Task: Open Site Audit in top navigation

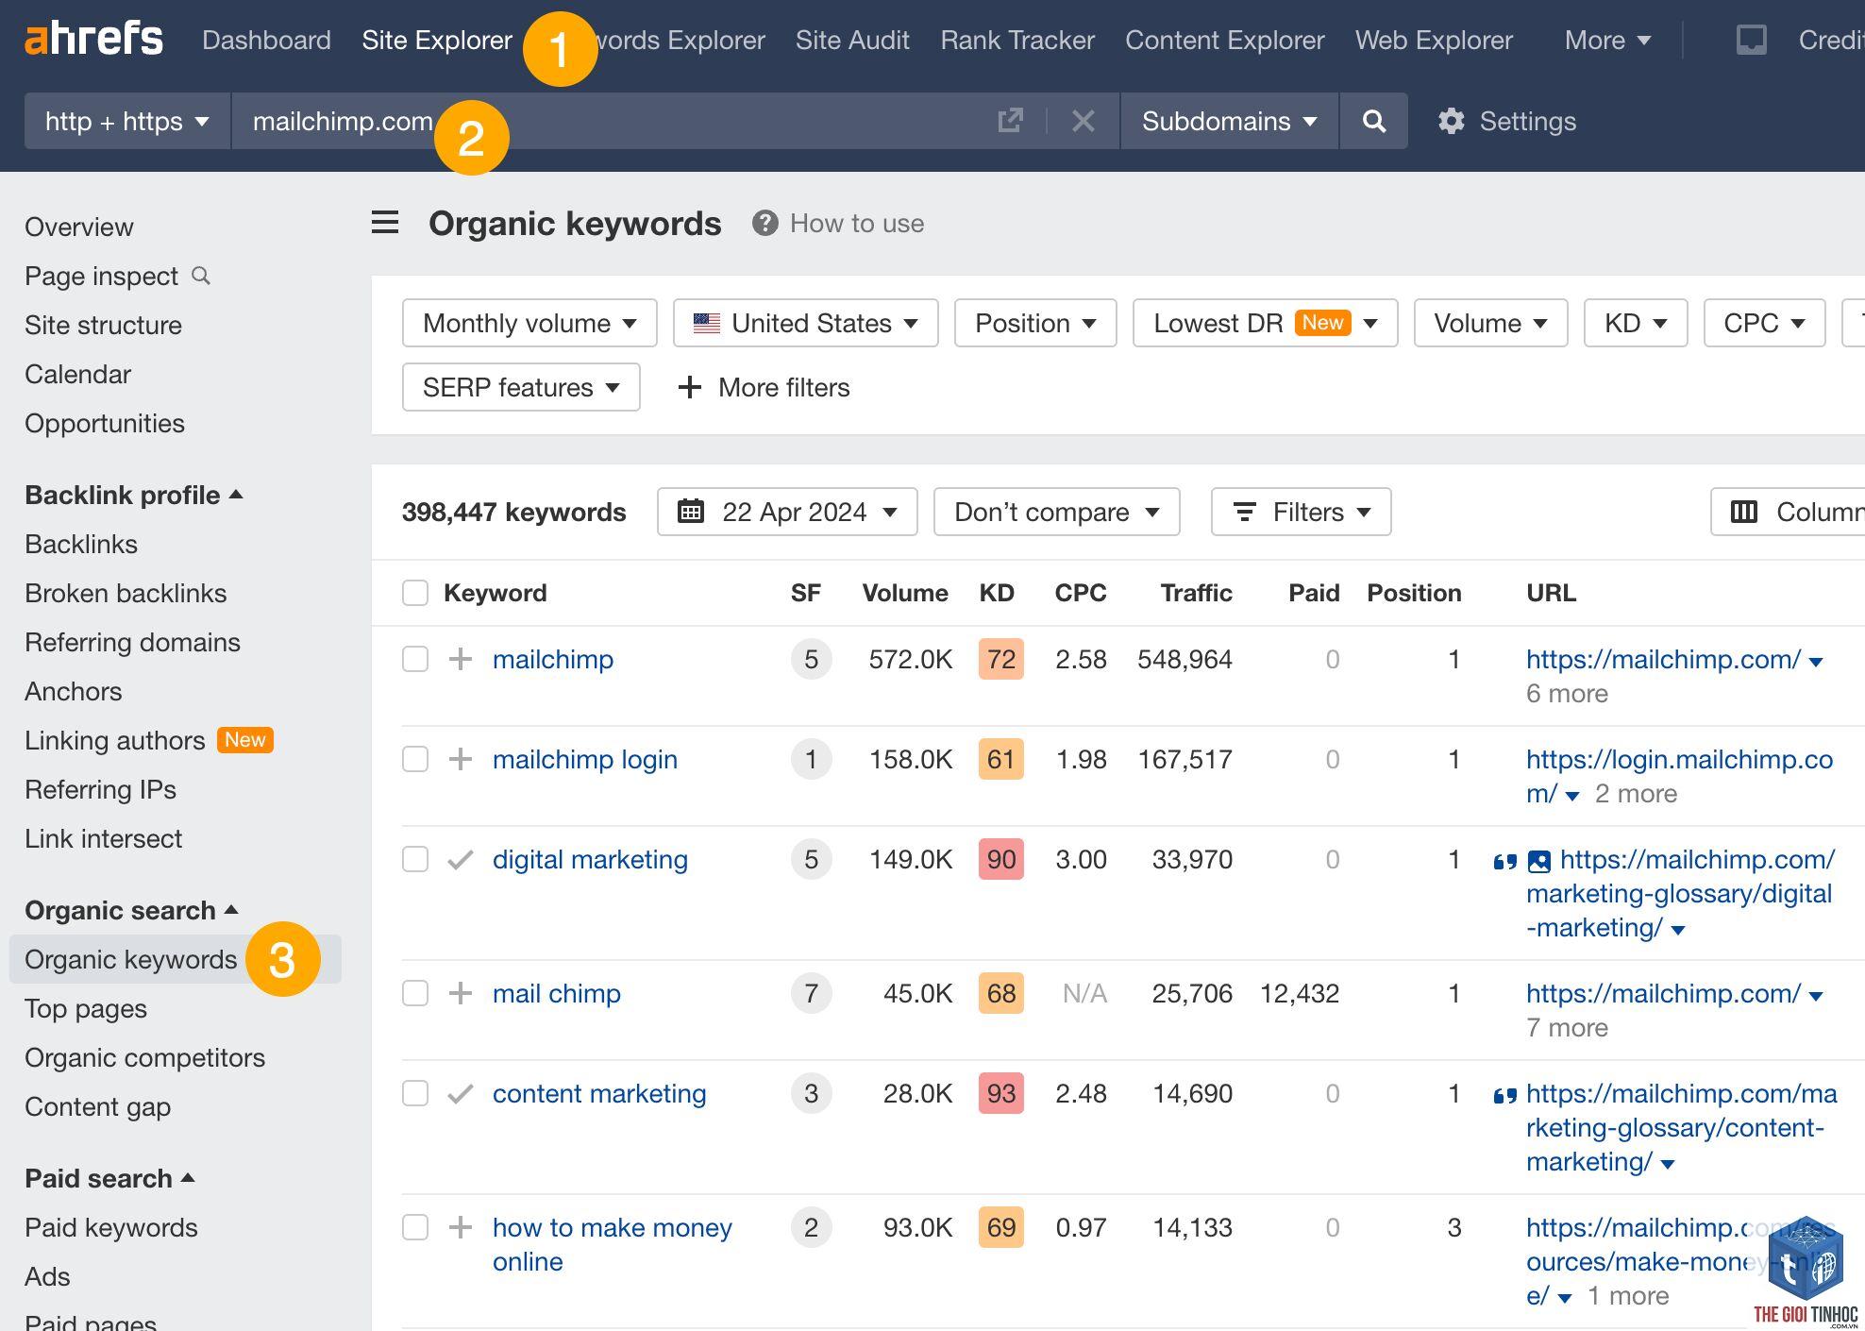Action: point(852,40)
